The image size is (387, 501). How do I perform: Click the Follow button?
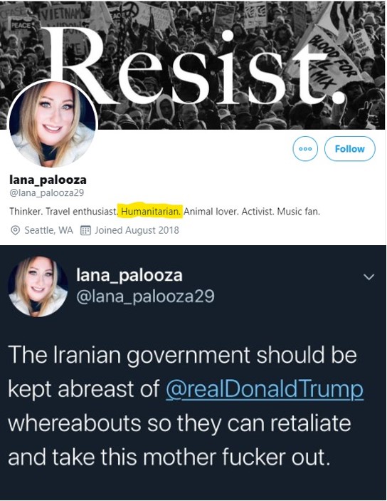[350, 148]
